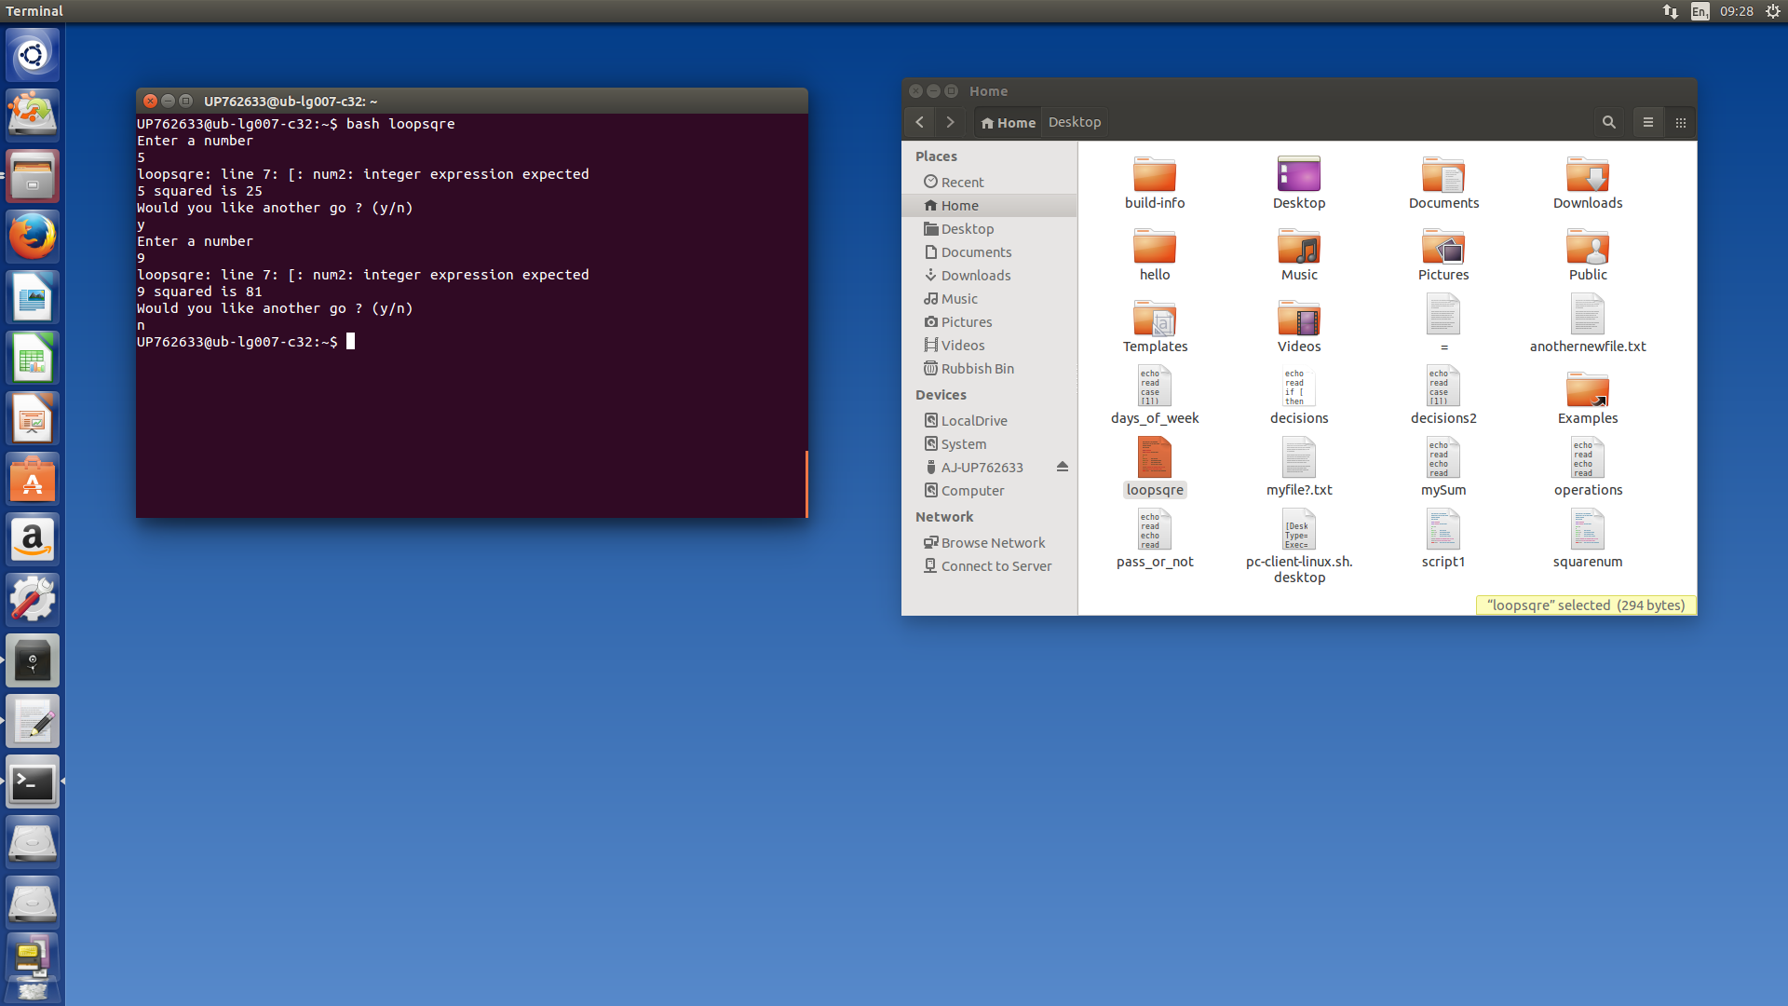Select the days_of_week script file
The height and width of the screenshot is (1006, 1788).
click(x=1155, y=398)
